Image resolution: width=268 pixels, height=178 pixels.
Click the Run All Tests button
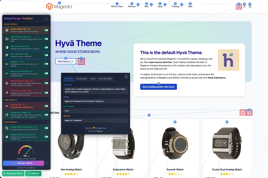point(24,163)
